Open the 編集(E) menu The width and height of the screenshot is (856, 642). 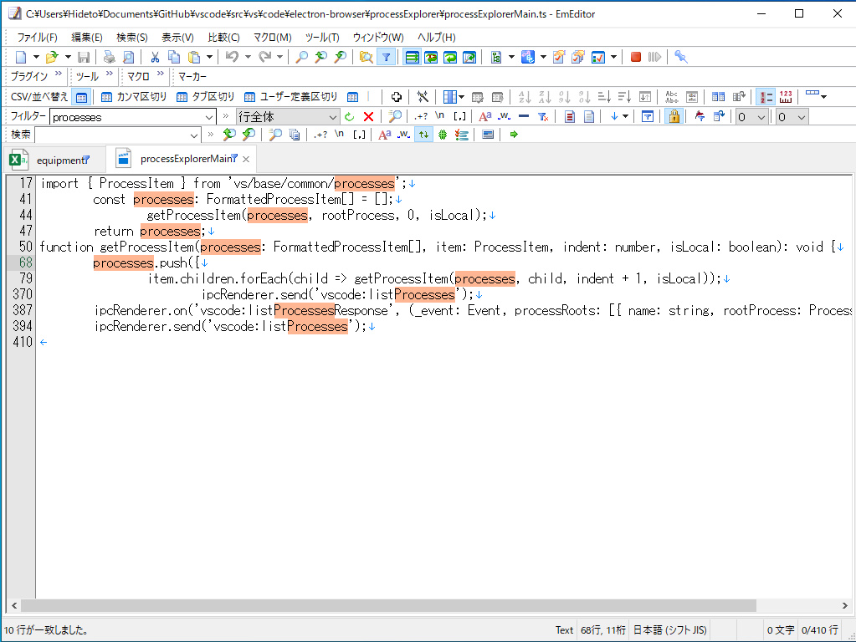(87, 37)
